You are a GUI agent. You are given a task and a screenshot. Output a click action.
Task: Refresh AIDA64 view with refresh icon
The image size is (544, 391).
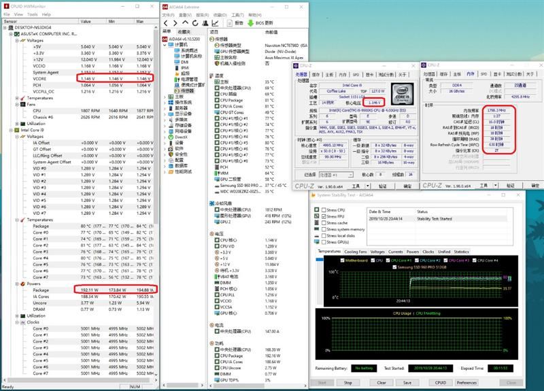[x=195, y=23]
